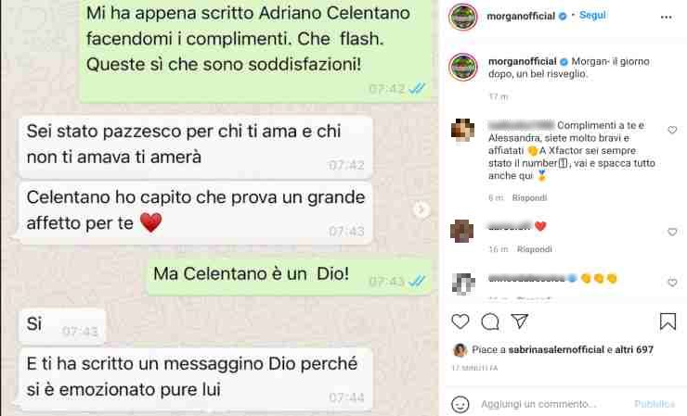
Task: Reply to the Xfactor comment via Rispondi
Action: click(529, 197)
